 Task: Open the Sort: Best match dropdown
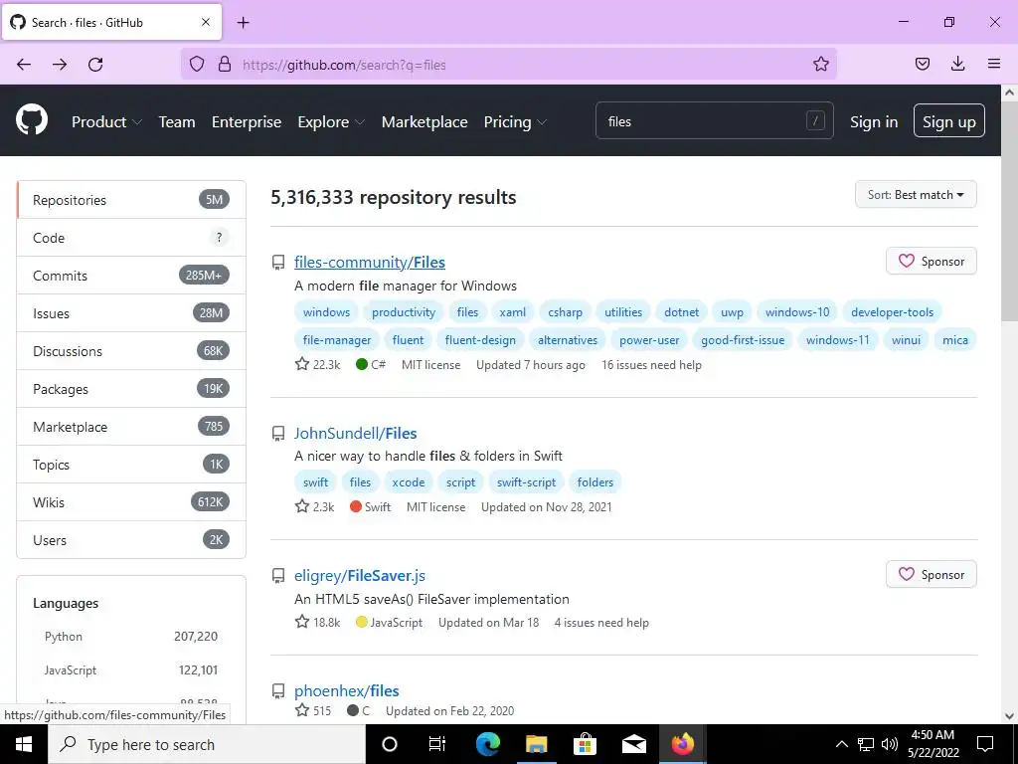[916, 194]
